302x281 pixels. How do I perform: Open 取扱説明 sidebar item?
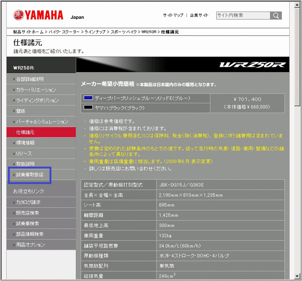click(x=41, y=164)
